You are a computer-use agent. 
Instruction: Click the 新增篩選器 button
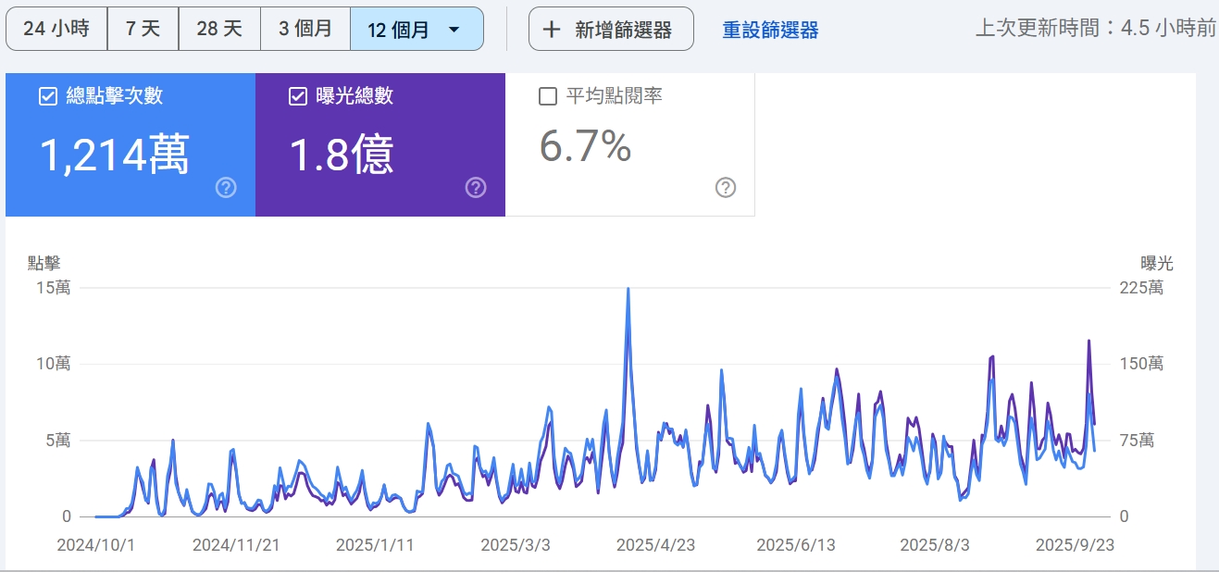(611, 28)
